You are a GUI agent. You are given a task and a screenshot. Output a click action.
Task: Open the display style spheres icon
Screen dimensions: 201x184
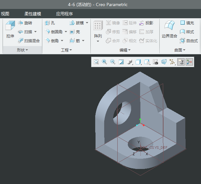click(130, 62)
